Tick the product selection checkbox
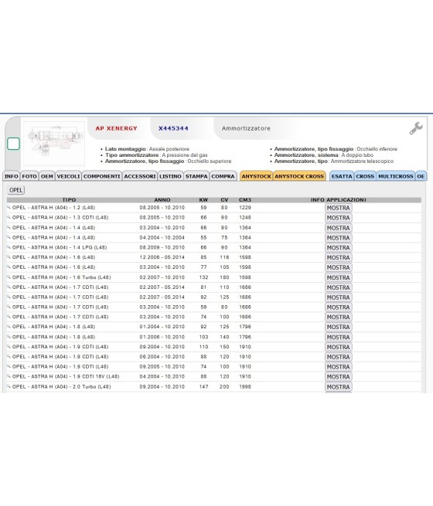This screenshot has width=433, height=506. point(14,144)
